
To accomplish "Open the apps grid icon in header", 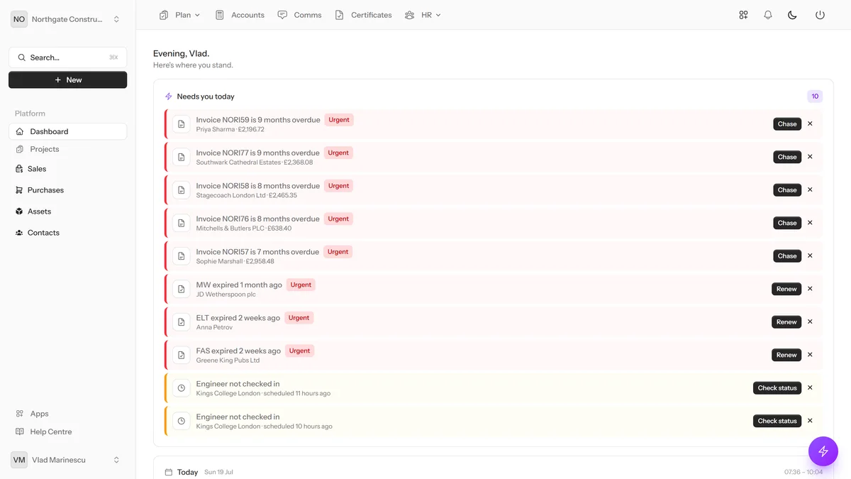I will (x=743, y=15).
